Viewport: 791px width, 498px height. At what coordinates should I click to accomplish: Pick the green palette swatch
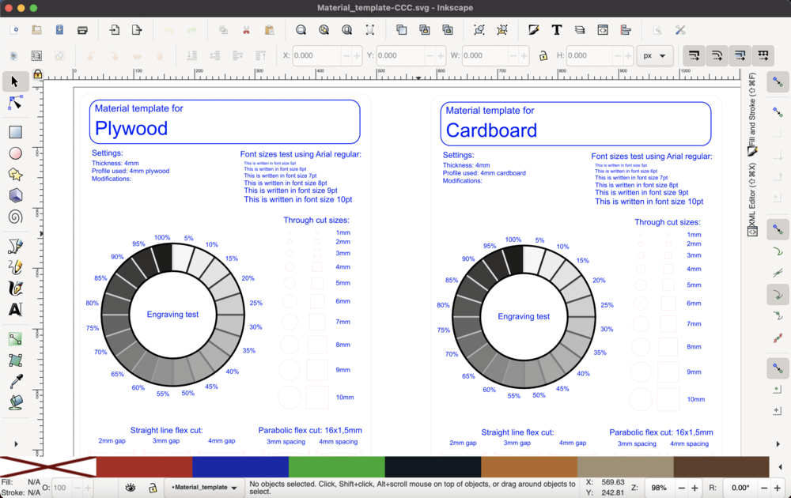coord(336,466)
